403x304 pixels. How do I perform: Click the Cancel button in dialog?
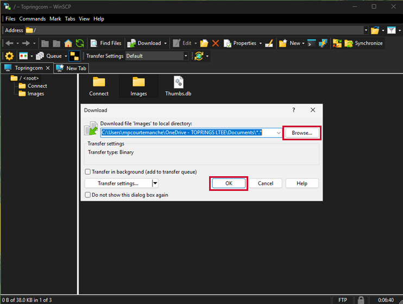[266, 183]
